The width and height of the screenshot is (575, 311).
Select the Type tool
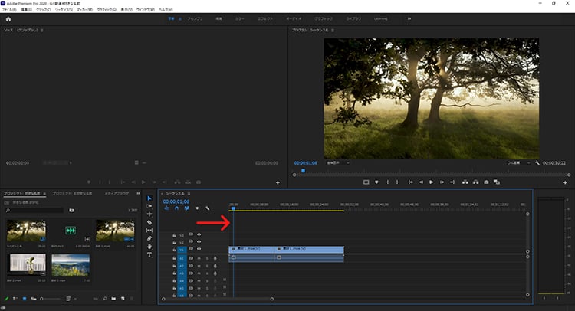149,254
